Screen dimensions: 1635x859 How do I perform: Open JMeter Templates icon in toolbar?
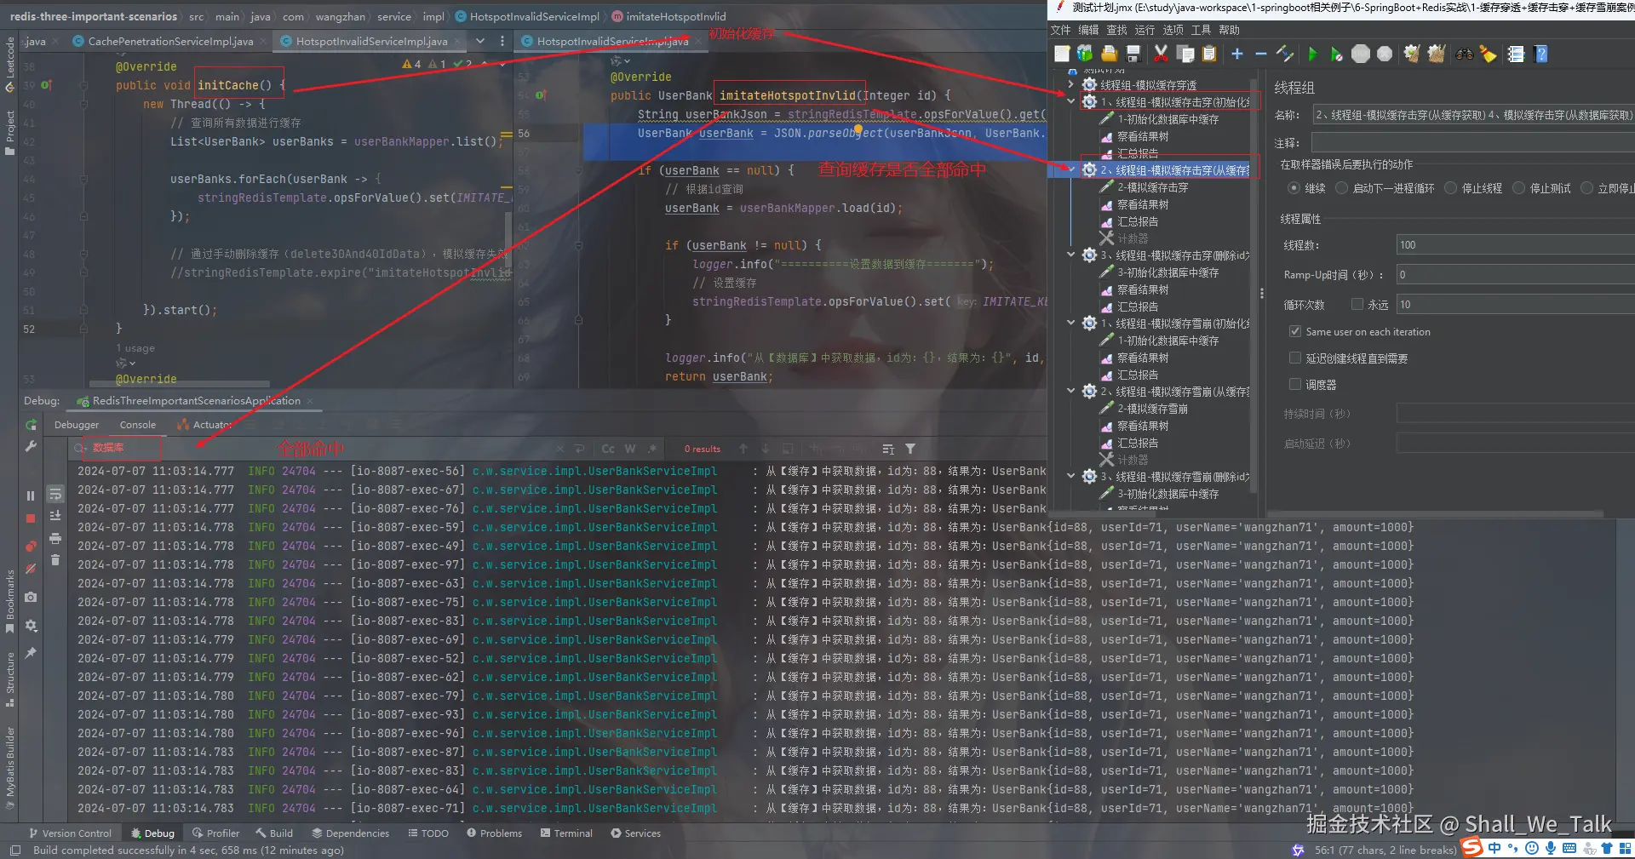coord(1084,54)
